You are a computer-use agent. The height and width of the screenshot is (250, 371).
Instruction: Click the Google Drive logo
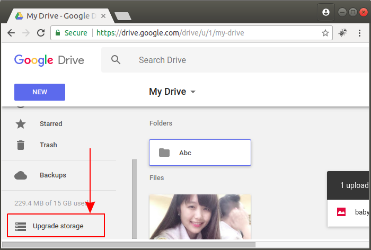click(49, 60)
